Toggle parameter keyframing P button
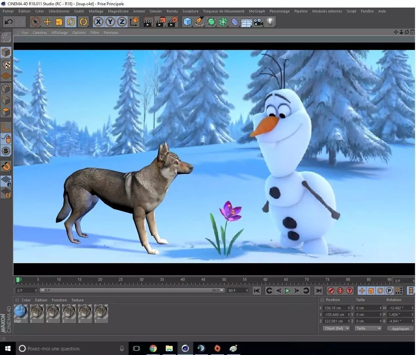The width and height of the screenshot is (416, 355). [x=389, y=291]
